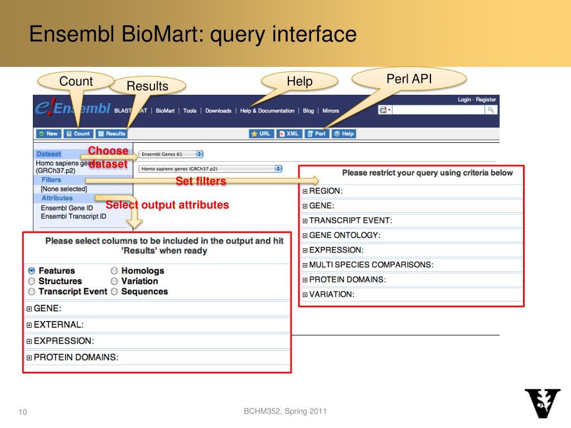This screenshot has width=571, height=428.
Task: Open the Homo sapiens genes dataset dropdown
Action: [x=210, y=169]
